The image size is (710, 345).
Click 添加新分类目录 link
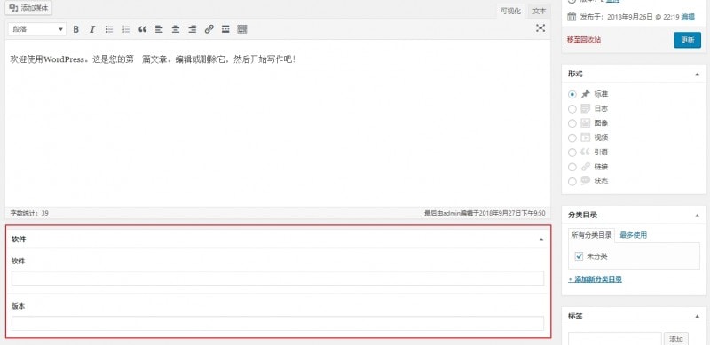tap(595, 279)
